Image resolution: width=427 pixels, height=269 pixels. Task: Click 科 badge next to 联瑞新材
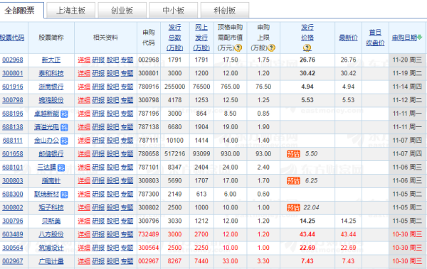tap(64, 194)
